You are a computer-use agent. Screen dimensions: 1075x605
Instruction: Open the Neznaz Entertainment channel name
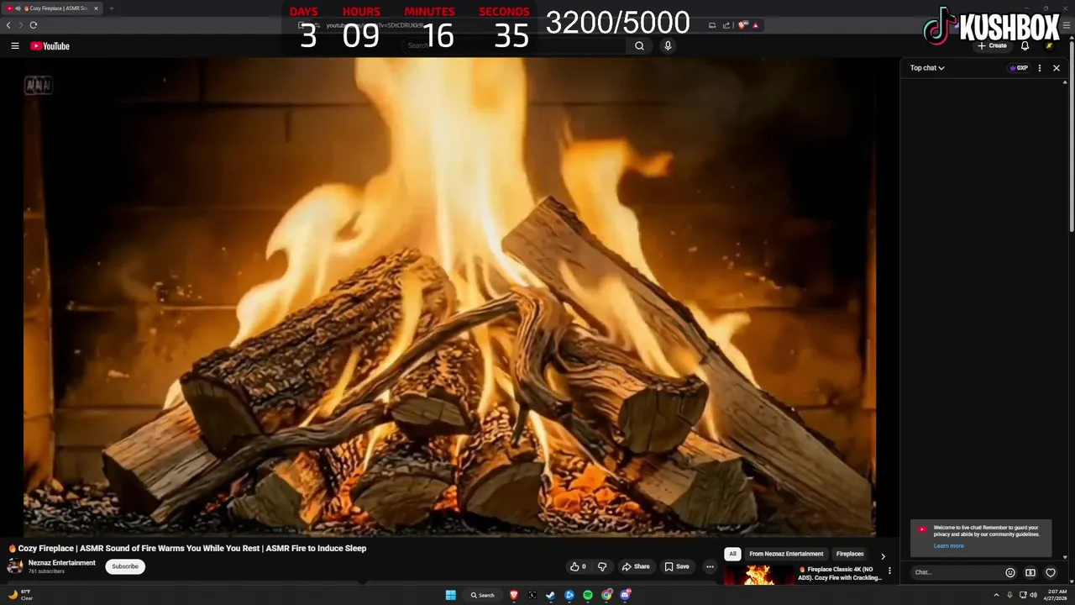(x=62, y=563)
